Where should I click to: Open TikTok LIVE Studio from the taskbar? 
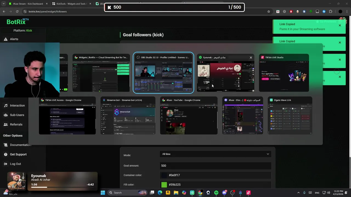coord(248,193)
